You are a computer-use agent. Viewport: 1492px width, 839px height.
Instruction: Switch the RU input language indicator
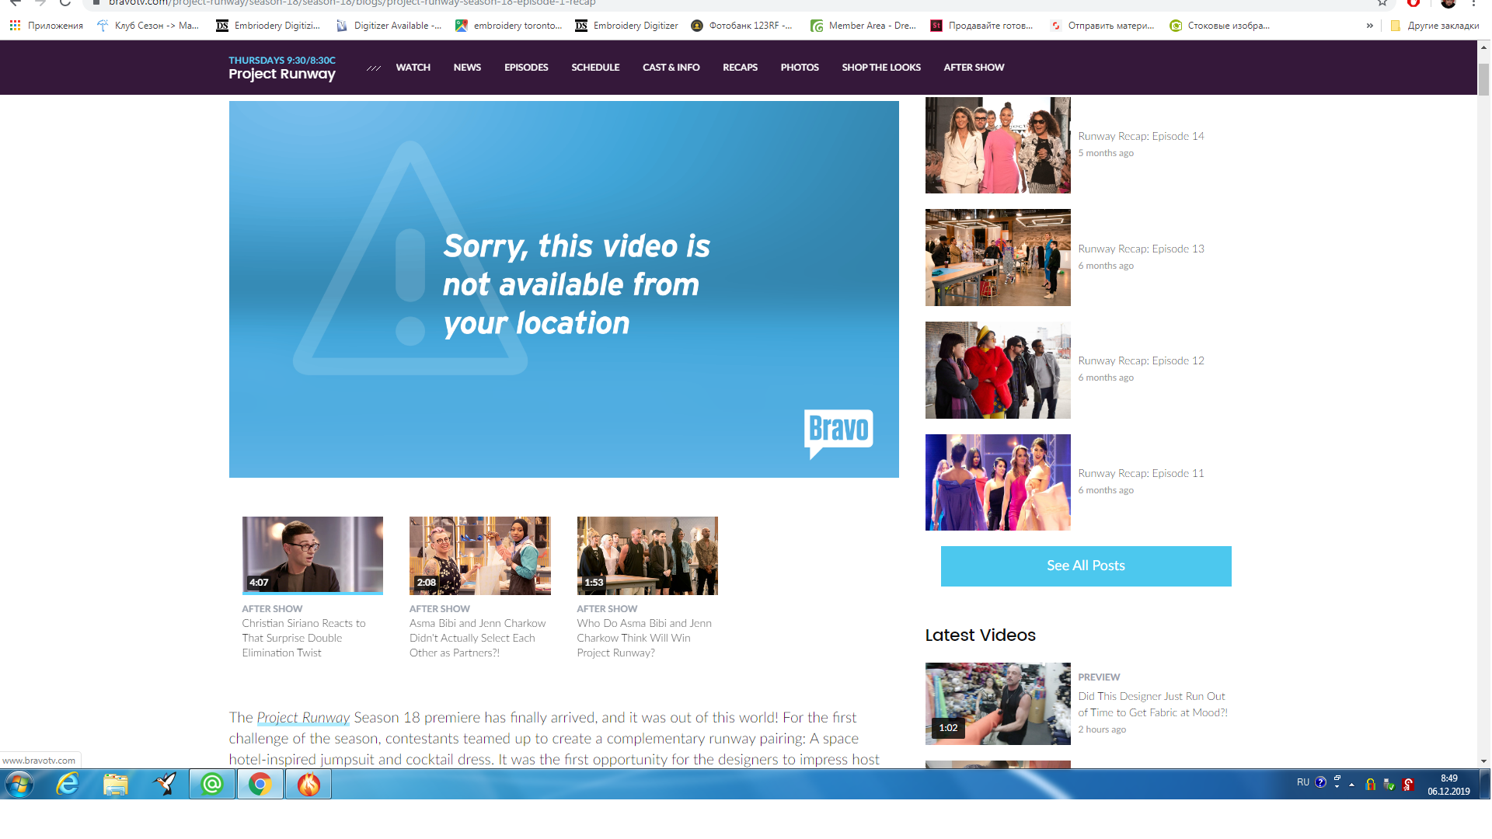pos(1302,782)
